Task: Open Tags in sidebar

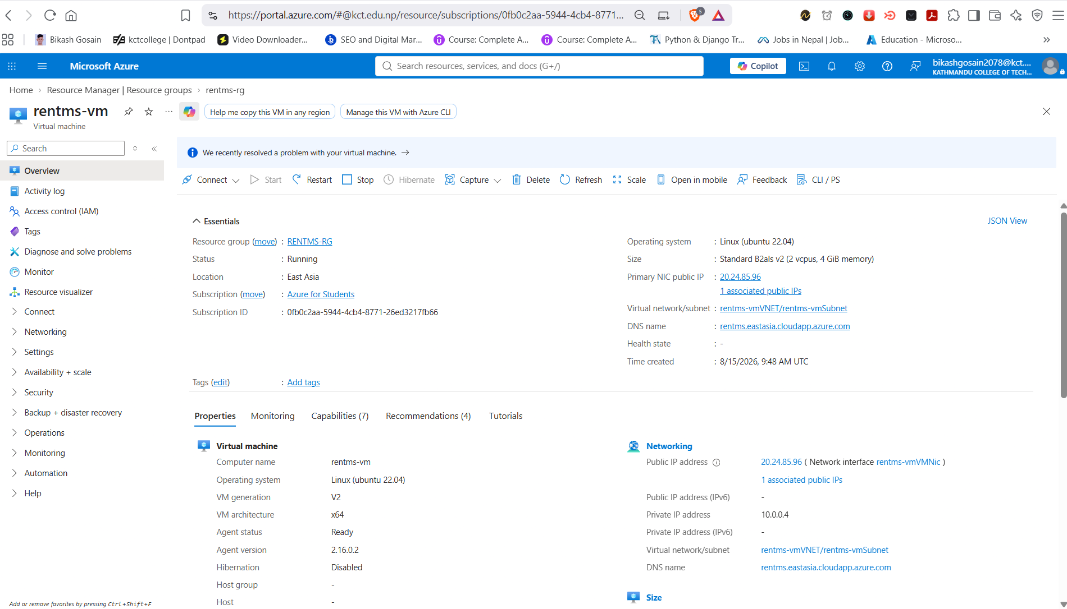Action: point(32,232)
